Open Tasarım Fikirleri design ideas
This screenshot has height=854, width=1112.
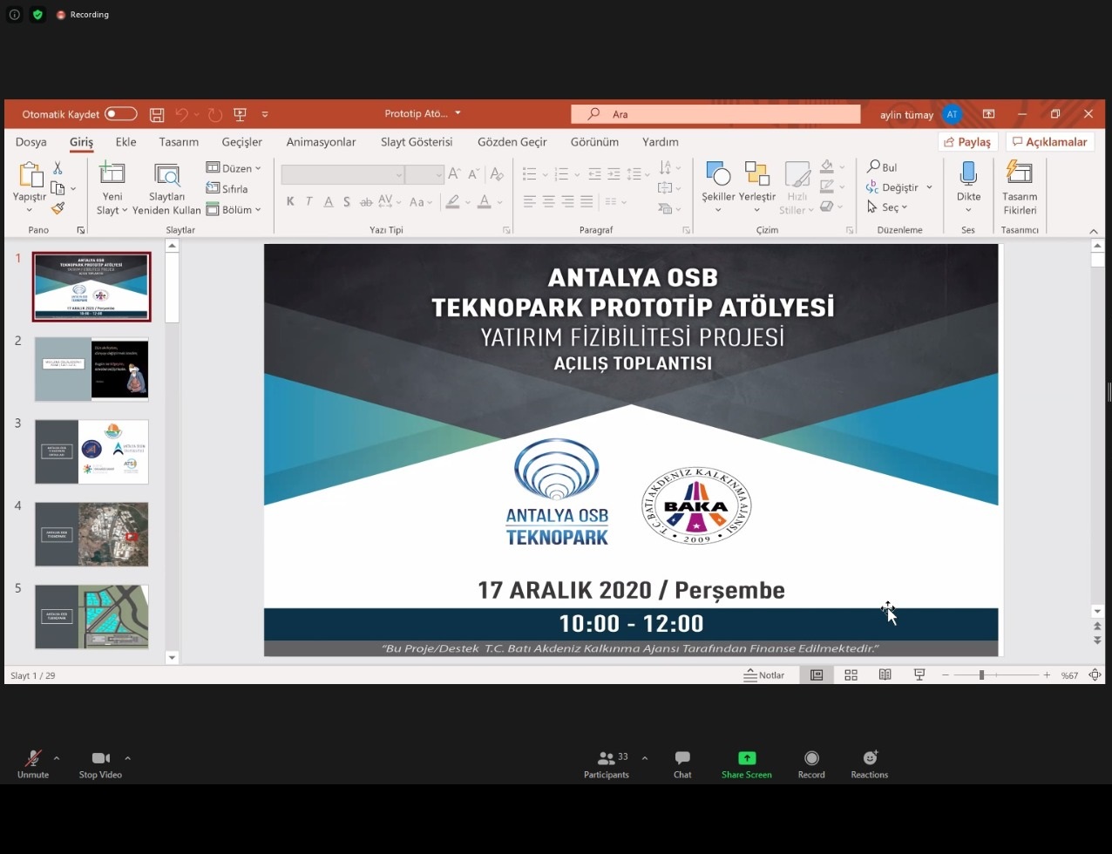[x=1019, y=188]
